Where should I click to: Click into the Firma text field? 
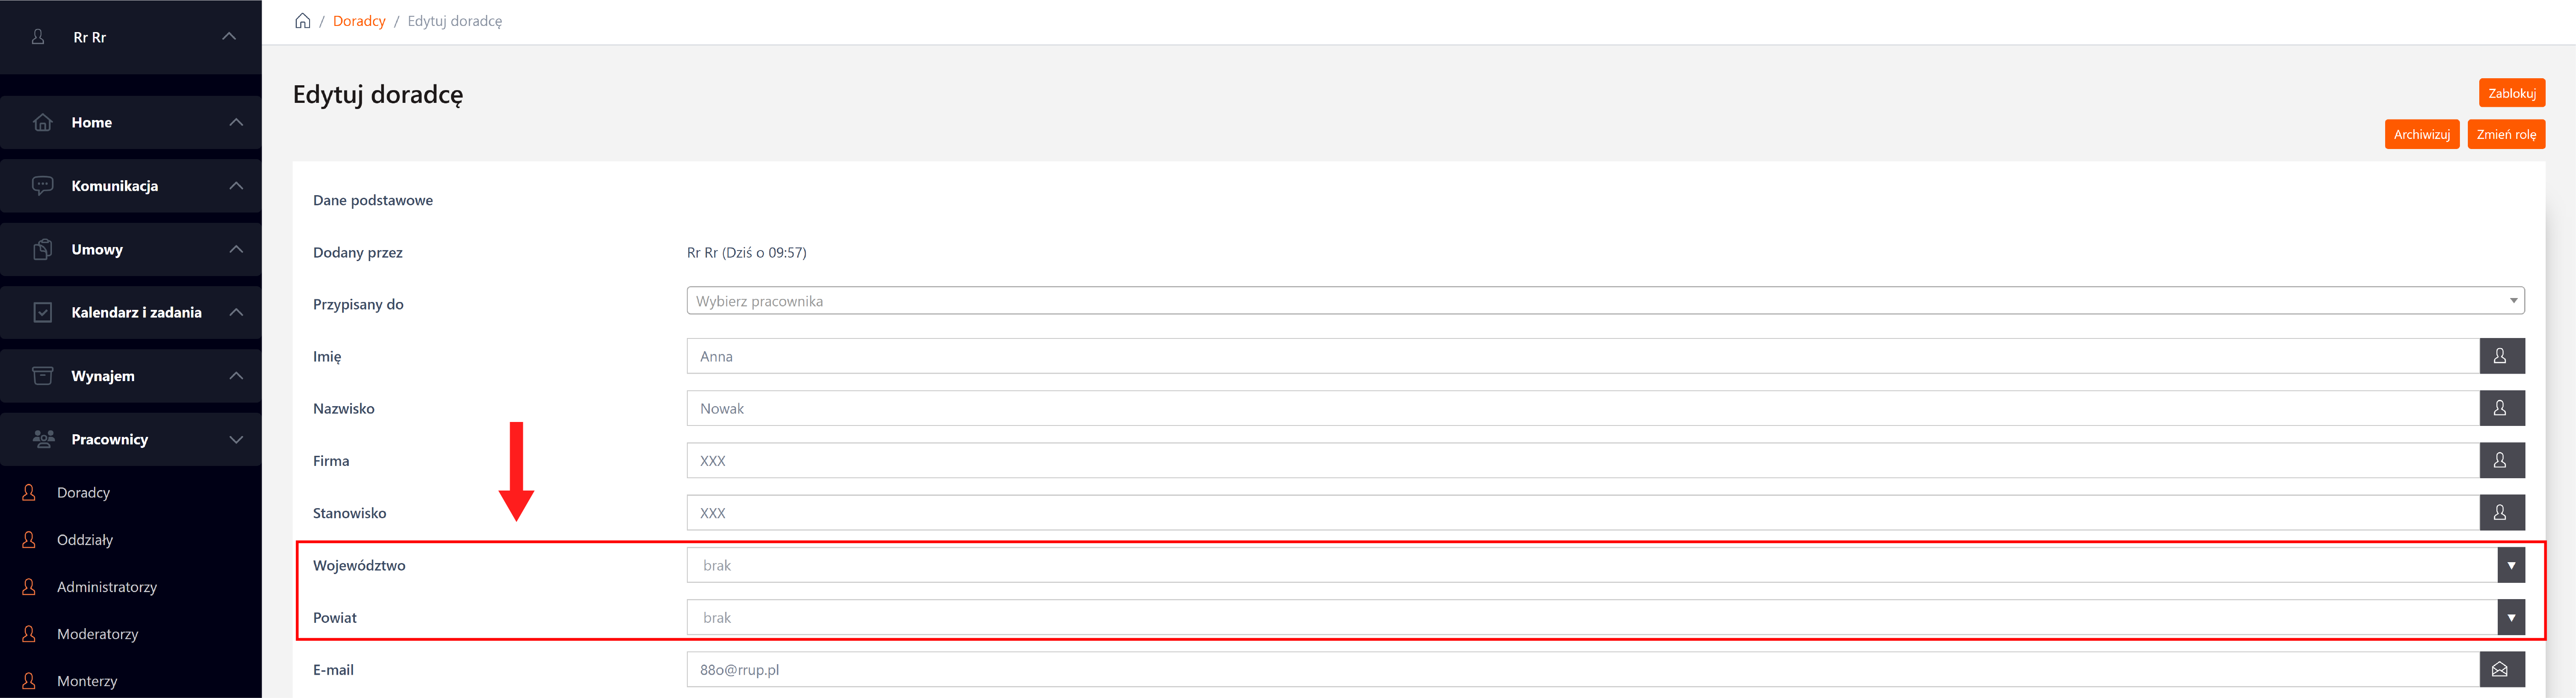point(1580,461)
